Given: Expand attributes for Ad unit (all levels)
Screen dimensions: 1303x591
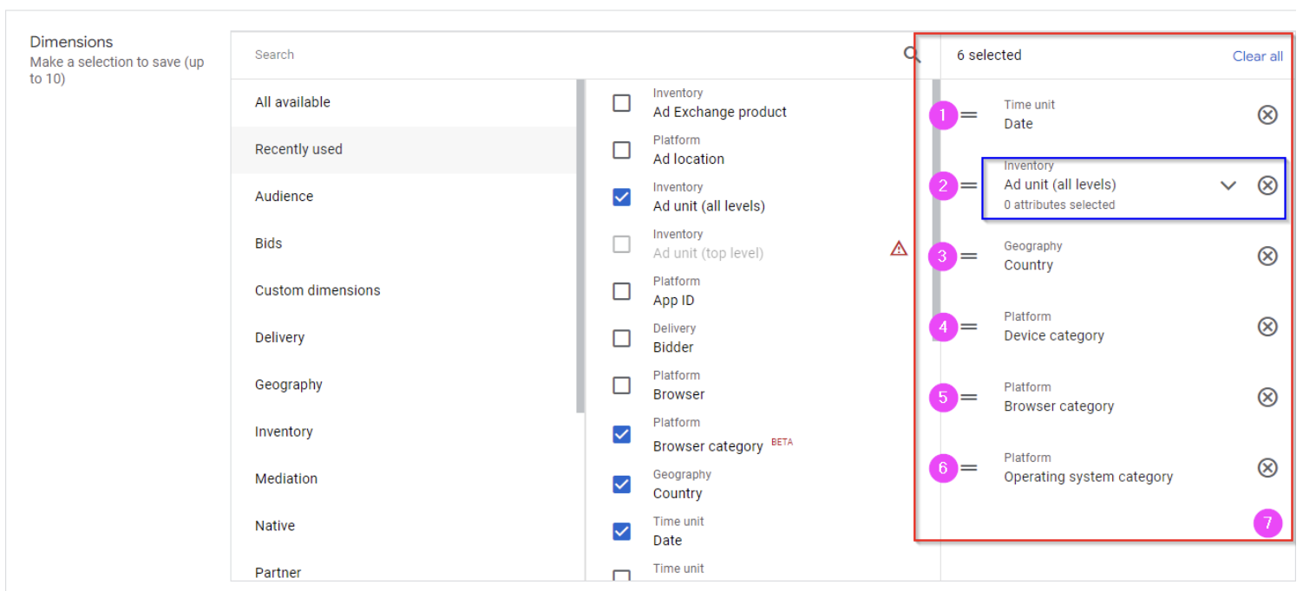Looking at the screenshot, I should pos(1228,185).
